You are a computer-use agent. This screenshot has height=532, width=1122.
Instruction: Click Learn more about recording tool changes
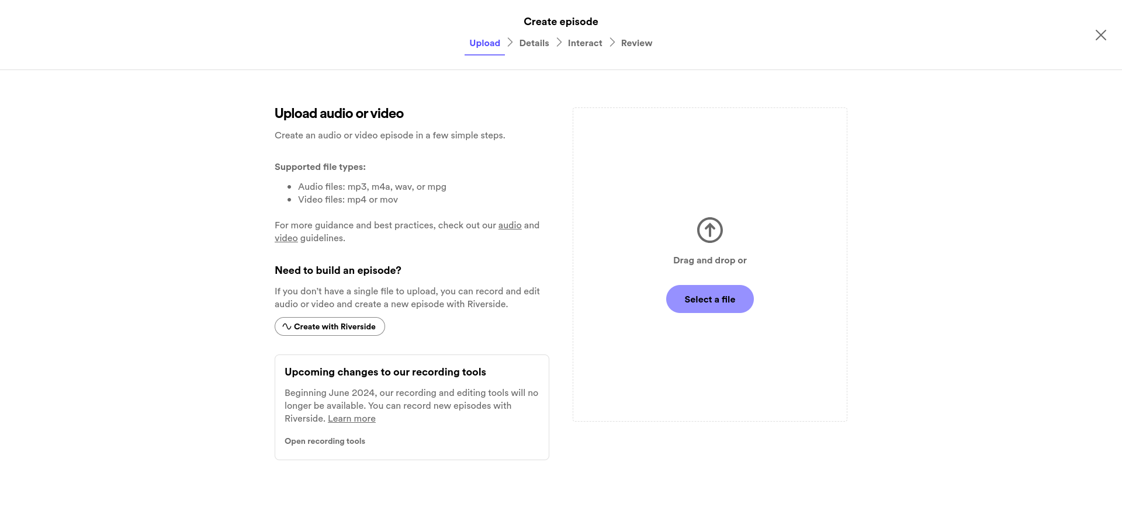(x=351, y=418)
